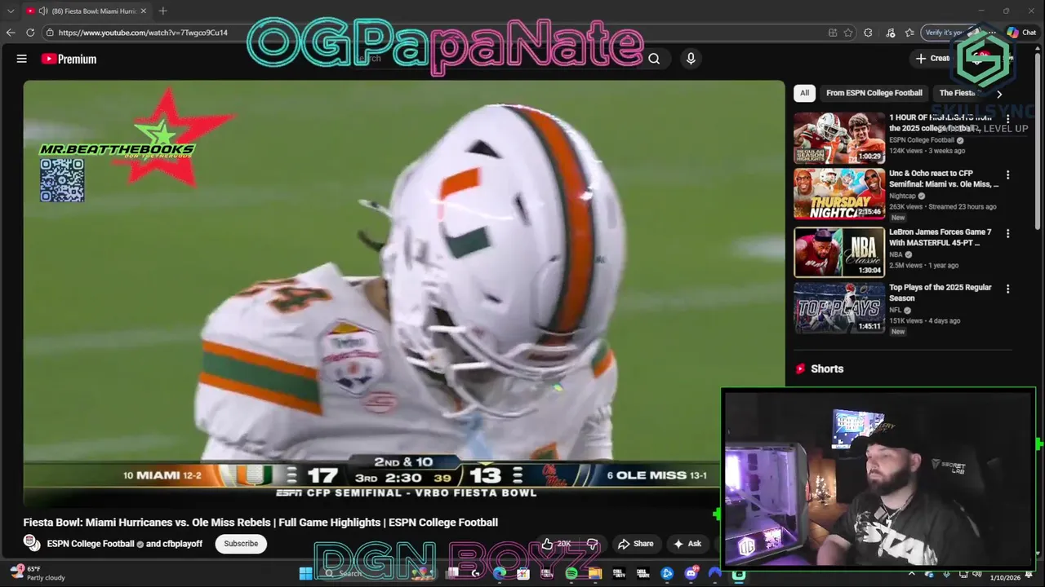Open ESPN College Football channel avatar
The image size is (1045, 587).
[x=32, y=543]
